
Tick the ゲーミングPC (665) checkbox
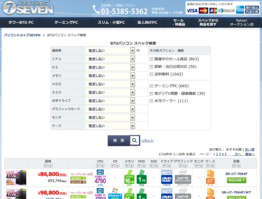point(151,86)
